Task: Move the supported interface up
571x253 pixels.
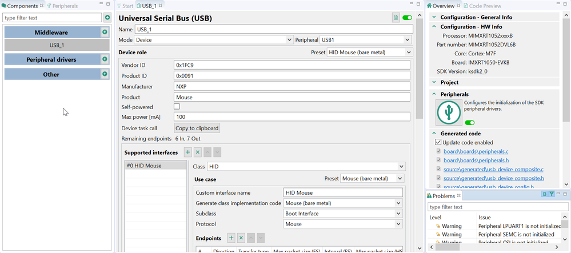Action: click(207, 152)
